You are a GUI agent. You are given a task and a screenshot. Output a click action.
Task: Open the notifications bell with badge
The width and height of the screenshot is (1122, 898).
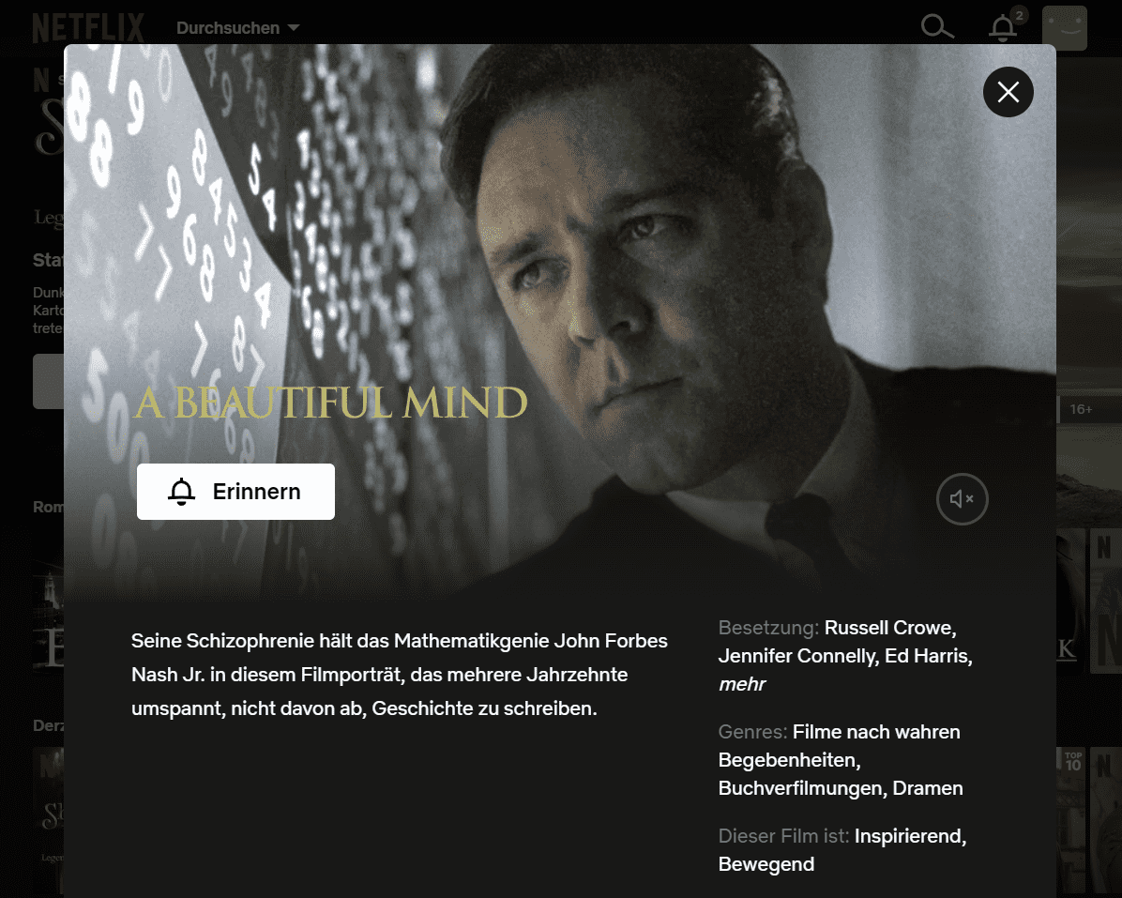(x=1004, y=26)
